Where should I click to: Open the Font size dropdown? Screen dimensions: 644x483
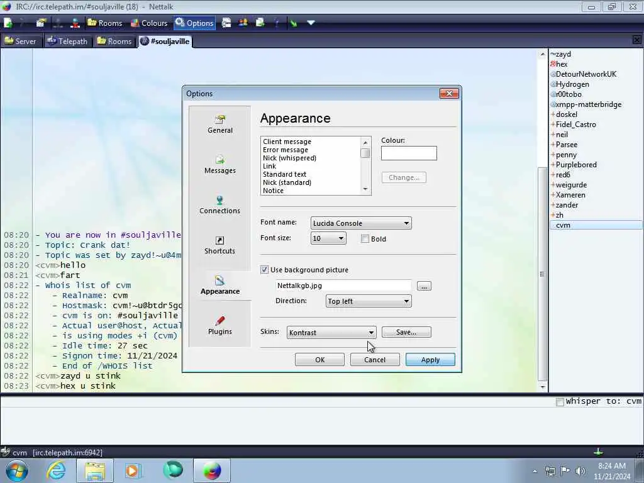328,238
